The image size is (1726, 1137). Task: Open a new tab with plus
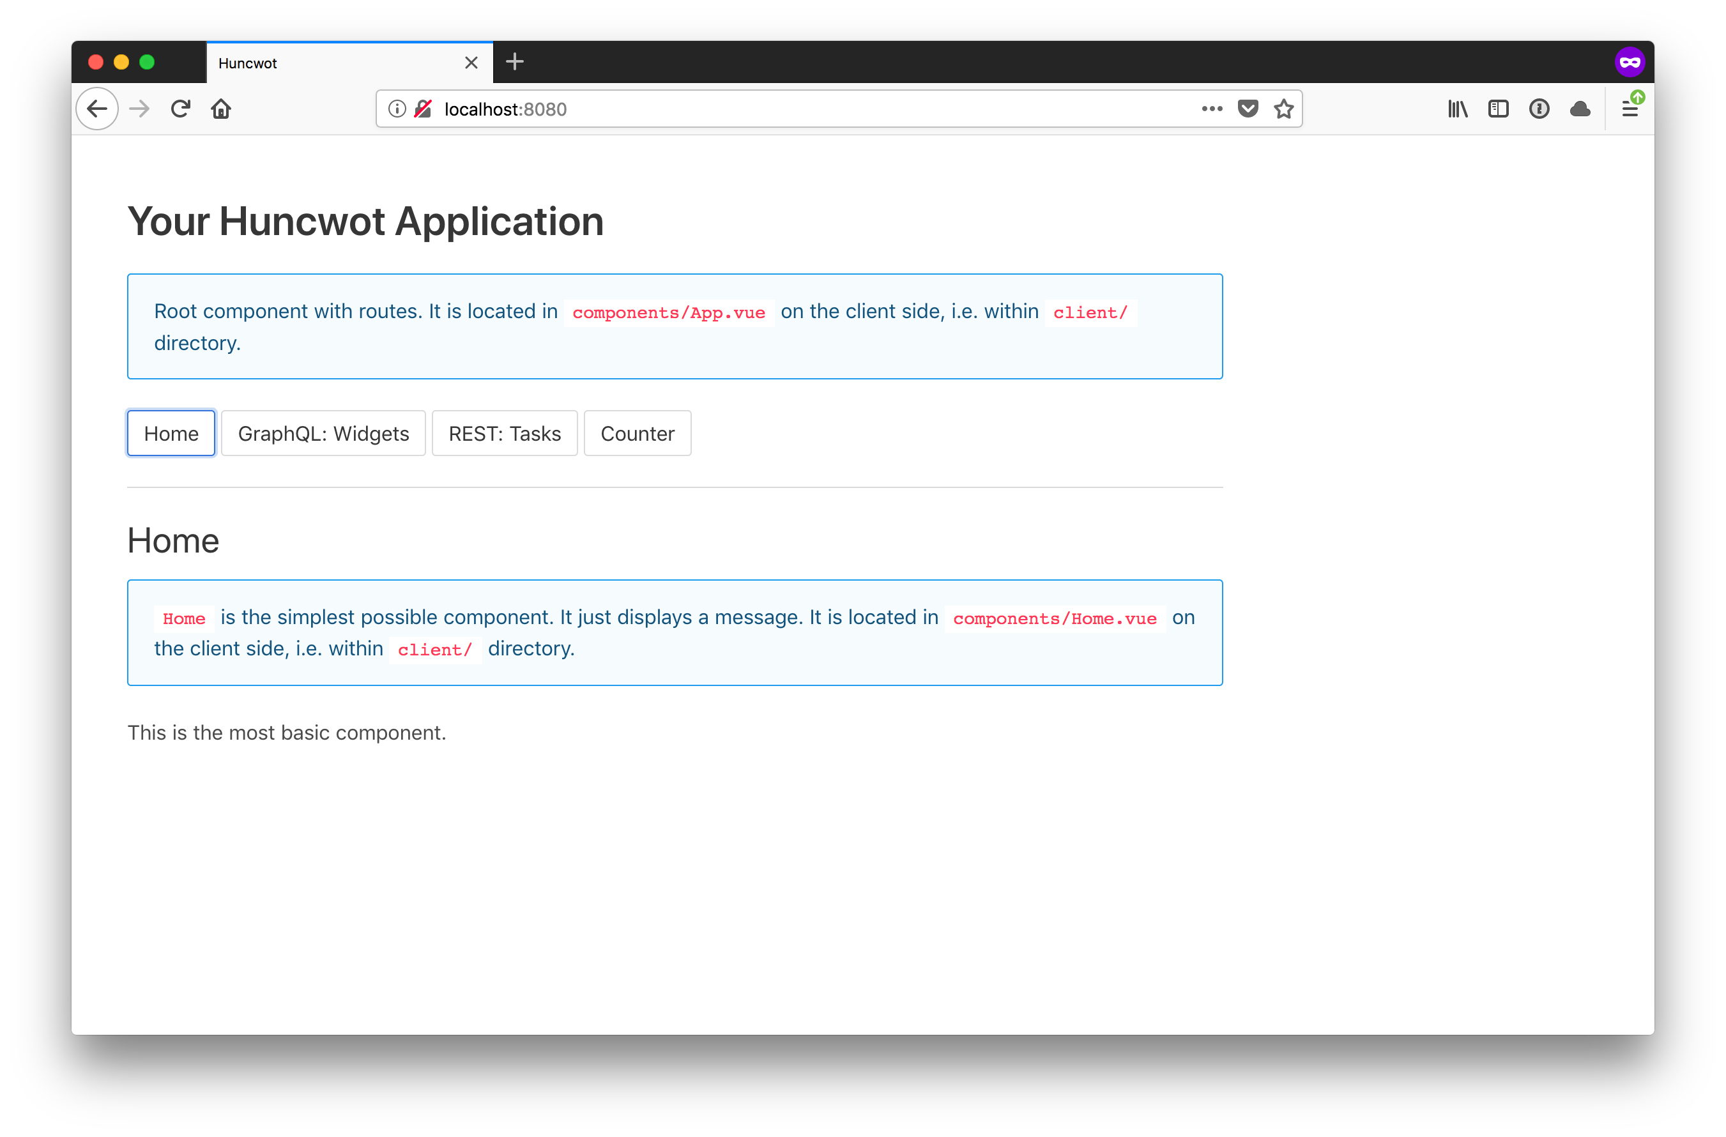click(514, 63)
